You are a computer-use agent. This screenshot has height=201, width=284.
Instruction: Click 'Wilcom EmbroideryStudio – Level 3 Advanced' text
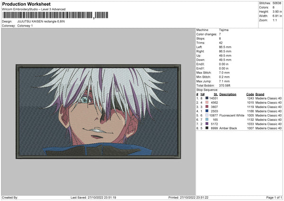tap(34, 9)
